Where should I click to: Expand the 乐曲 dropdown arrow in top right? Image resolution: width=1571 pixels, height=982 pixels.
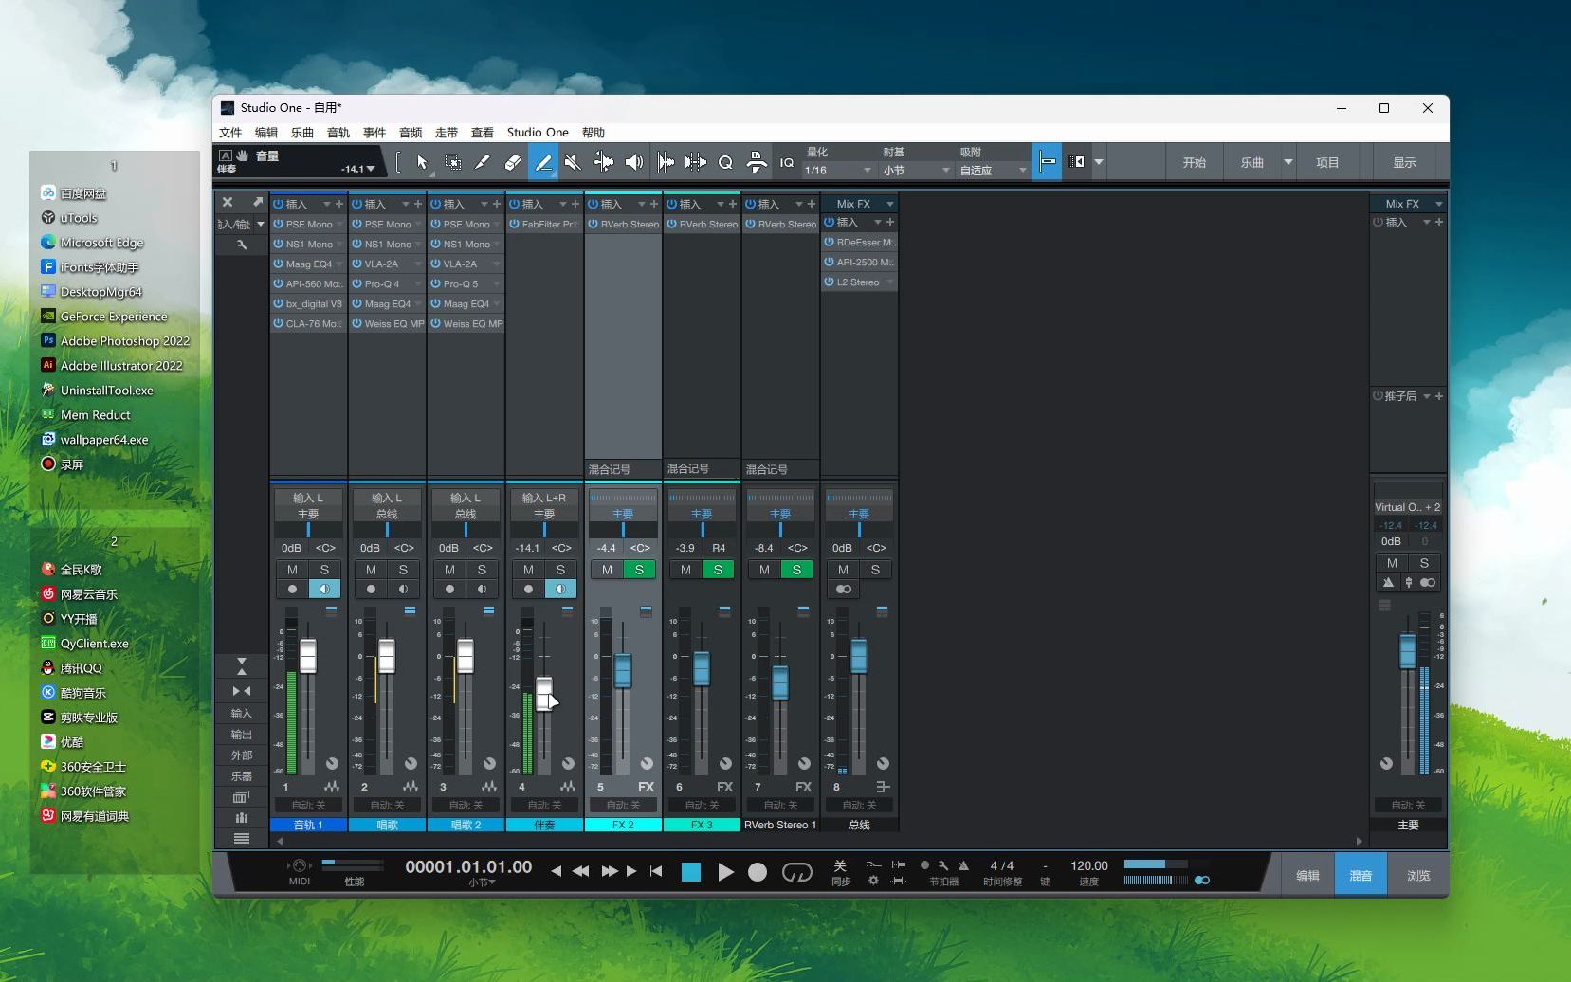[x=1288, y=162]
